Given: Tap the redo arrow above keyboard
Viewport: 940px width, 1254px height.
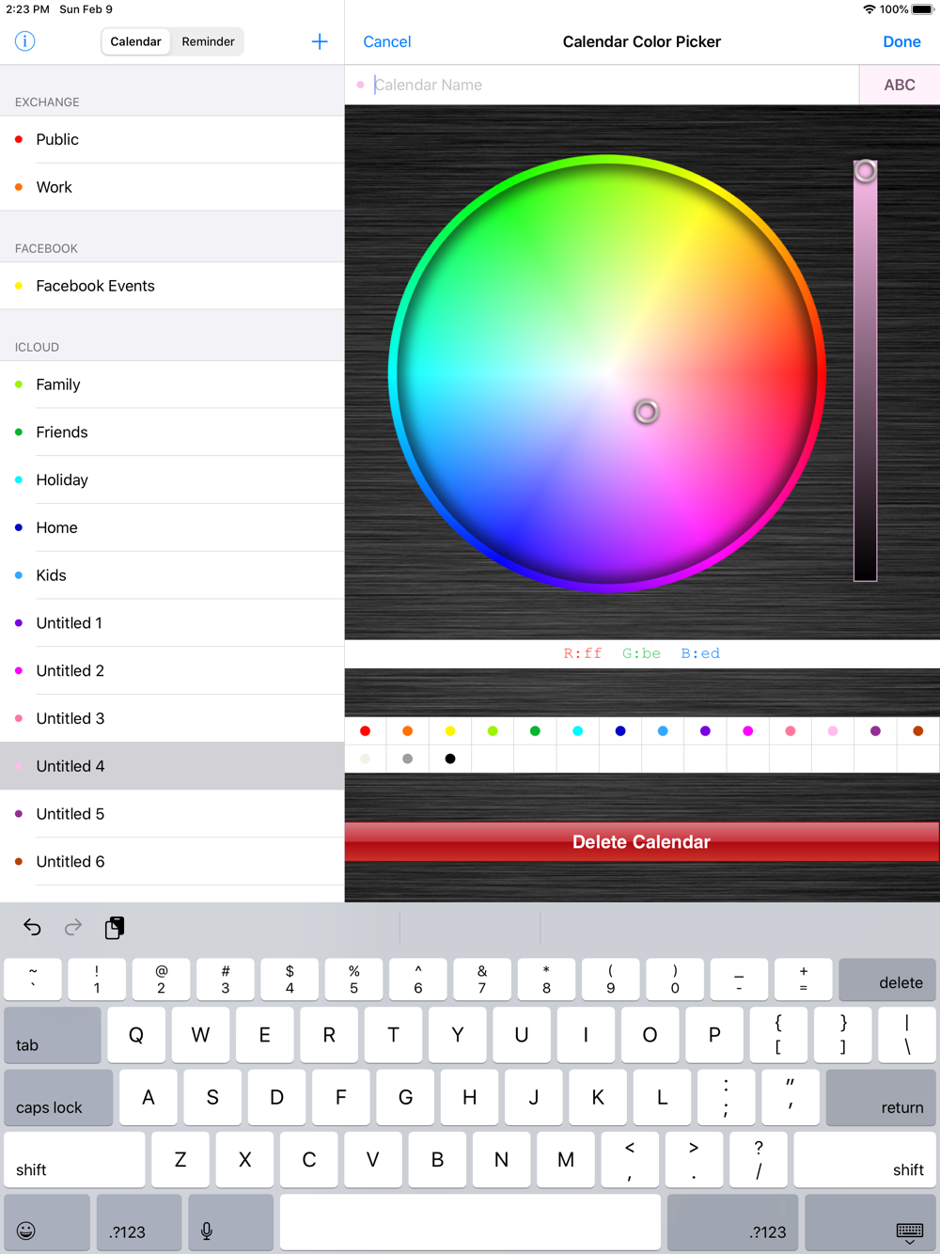Looking at the screenshot, I should pos(73,928).
